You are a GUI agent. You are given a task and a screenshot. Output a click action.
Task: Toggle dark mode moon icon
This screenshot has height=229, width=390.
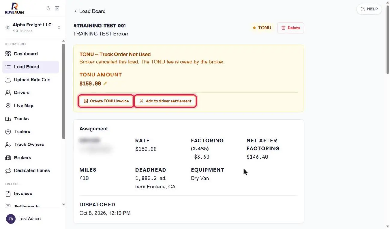point(48,8)
